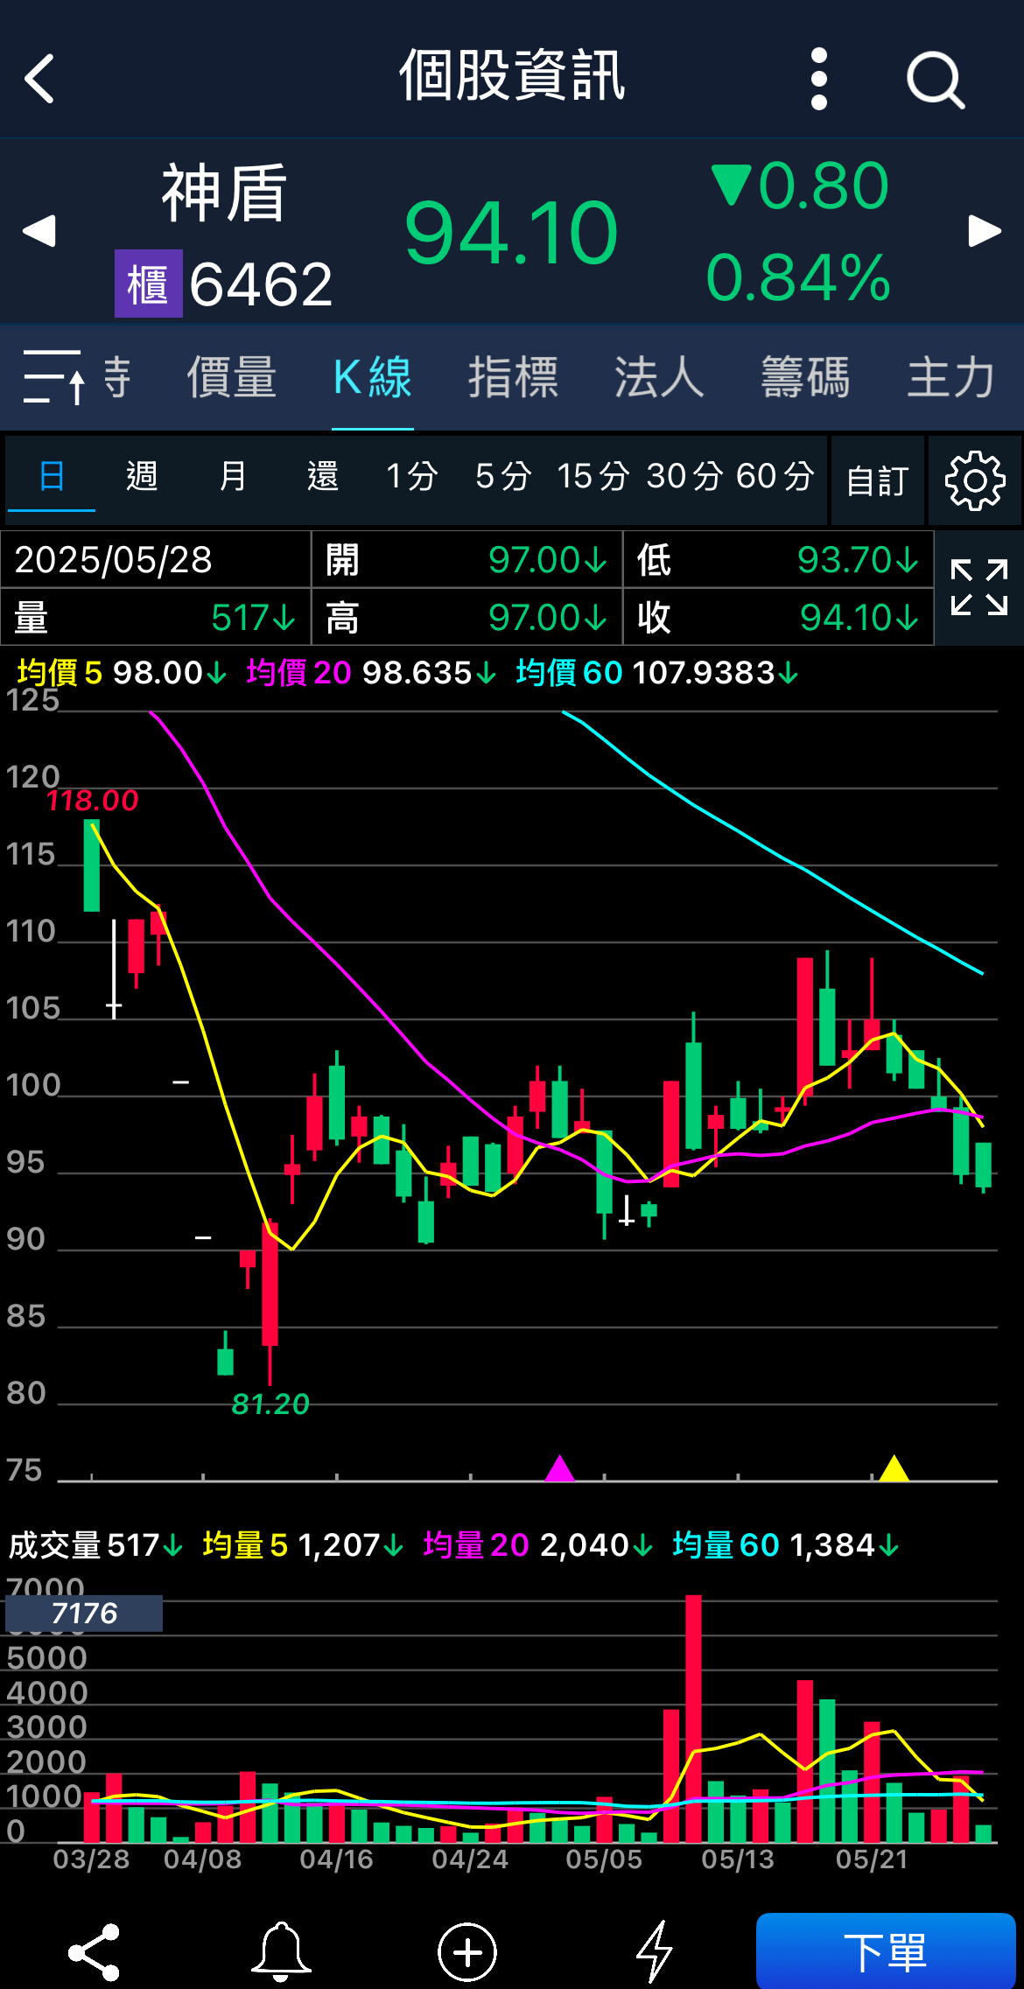Select monthly 月 period
1024x1989 pixels.
tap(233, 477)
